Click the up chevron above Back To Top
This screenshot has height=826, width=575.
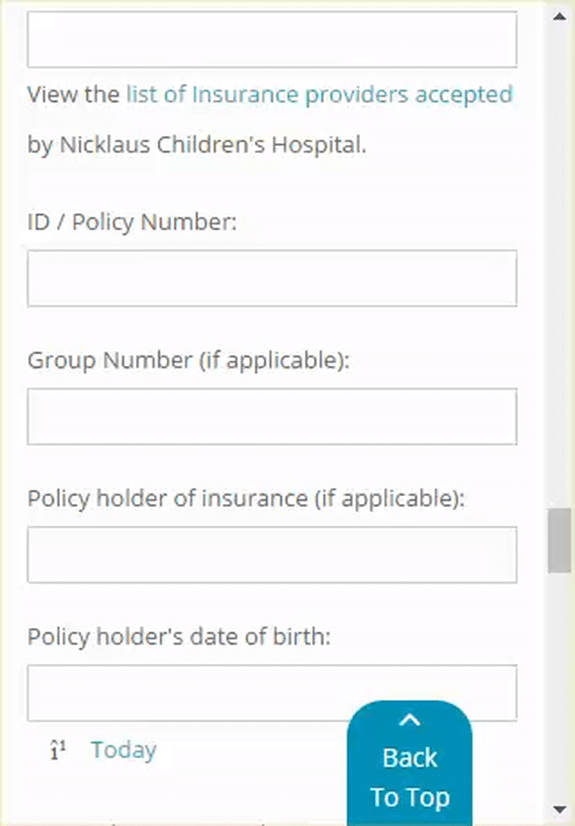(x=410, y=721)
